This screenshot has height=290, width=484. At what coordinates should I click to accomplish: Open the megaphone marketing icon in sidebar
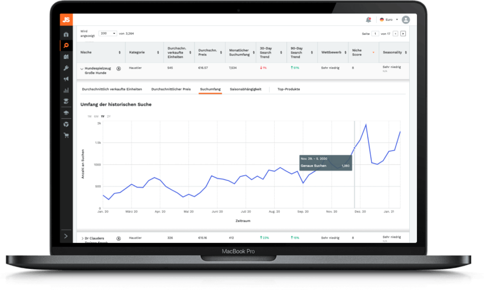coord(66,79)
